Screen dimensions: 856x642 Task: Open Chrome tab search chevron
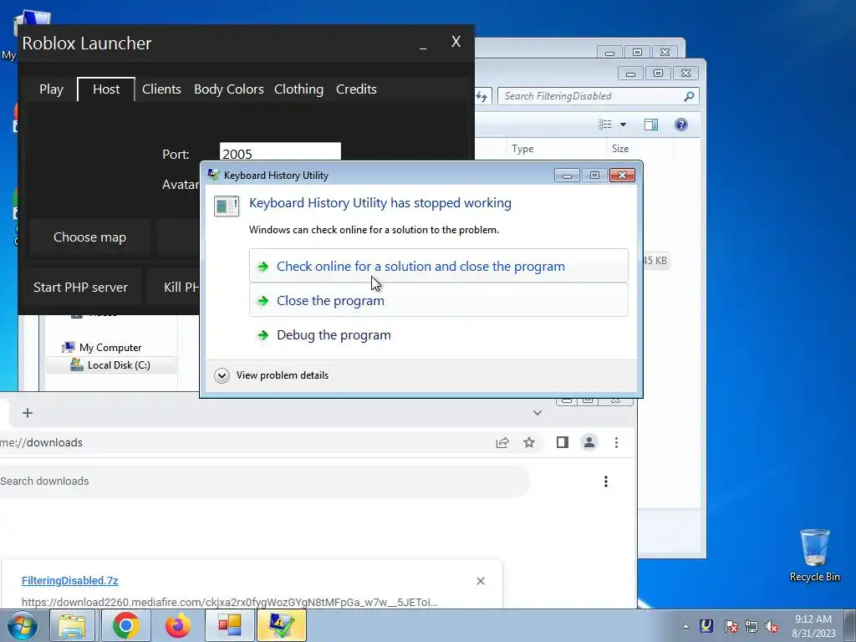538,413
